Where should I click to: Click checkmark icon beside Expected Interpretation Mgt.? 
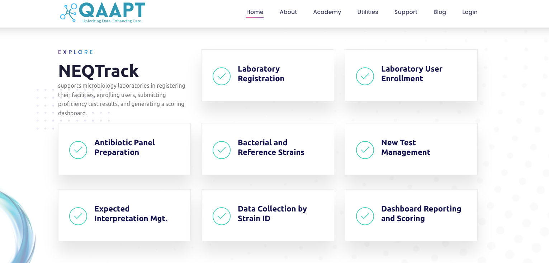click(78, 216)
